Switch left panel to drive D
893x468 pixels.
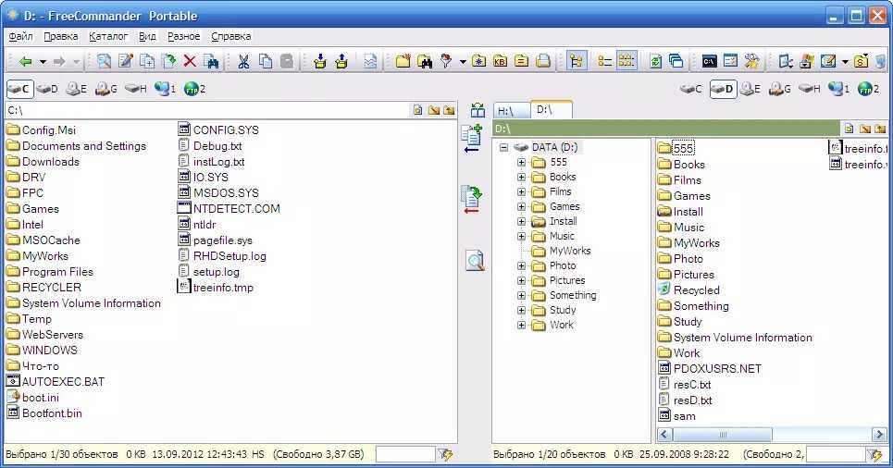coord(47,89)
